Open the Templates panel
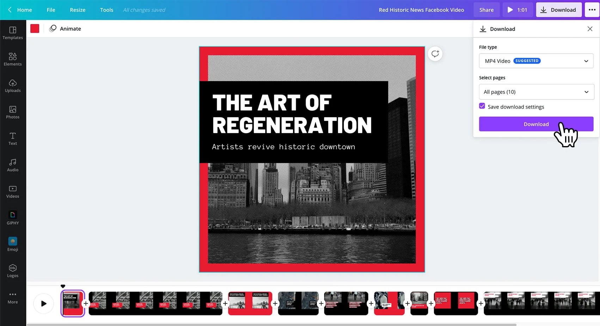600x326 pixels. pyautogui.click(x=13, y=32)
